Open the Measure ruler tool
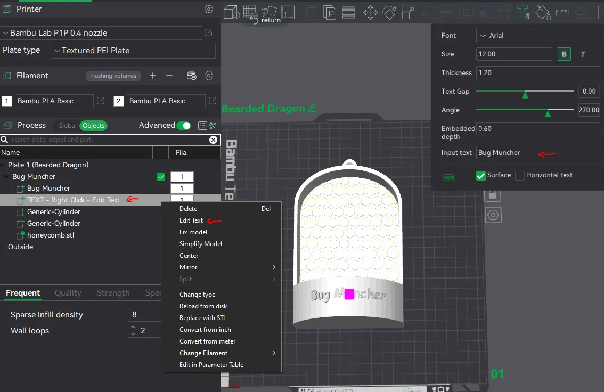The image size is (604, 392). click(x=562, y=12)
